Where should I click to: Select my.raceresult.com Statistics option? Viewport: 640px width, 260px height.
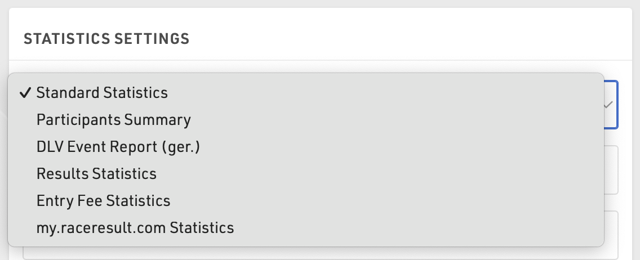[135, 228]
